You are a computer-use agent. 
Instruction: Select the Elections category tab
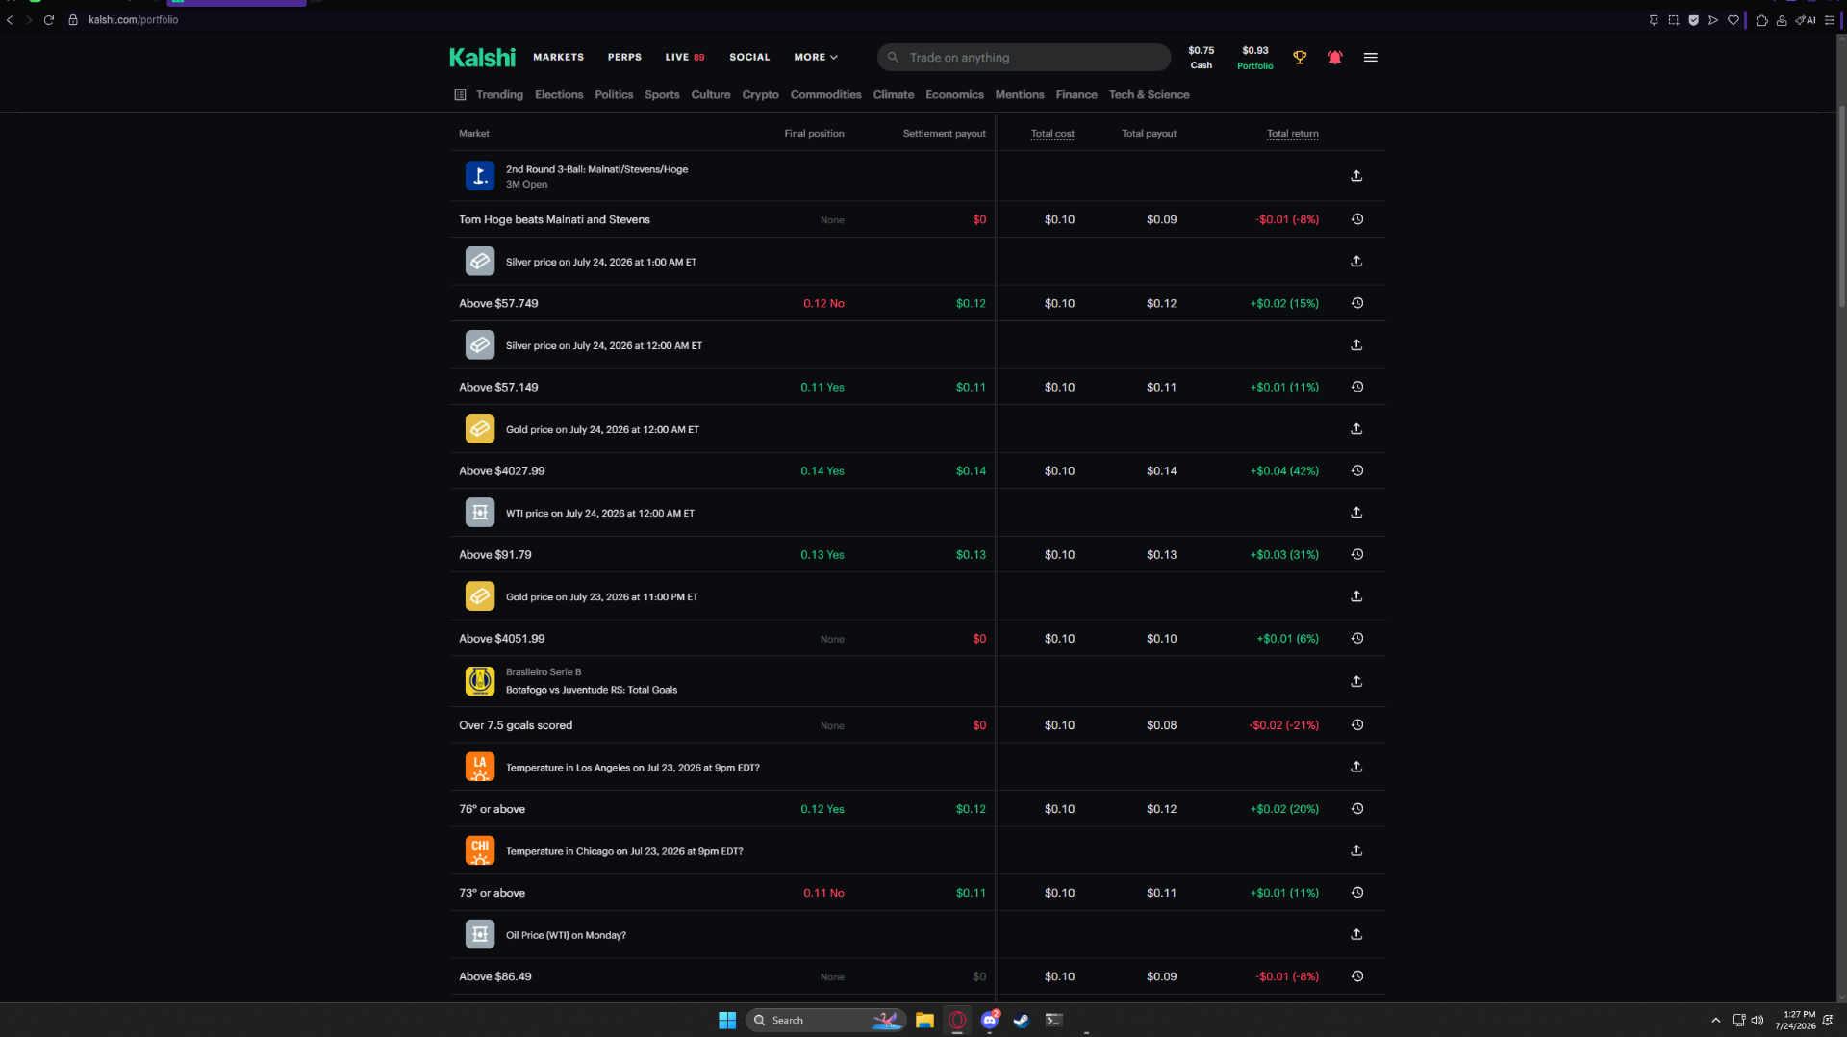pyautogui.click(x=559, y=95)
